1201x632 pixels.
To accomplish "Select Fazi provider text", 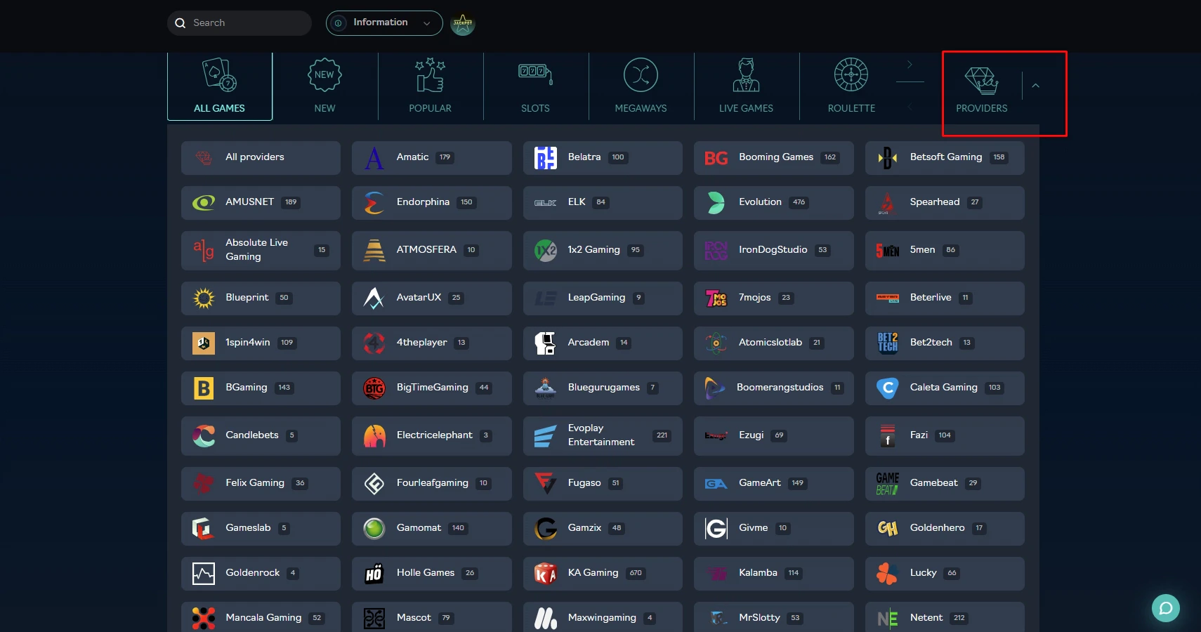I will click(x=919, y=435).
